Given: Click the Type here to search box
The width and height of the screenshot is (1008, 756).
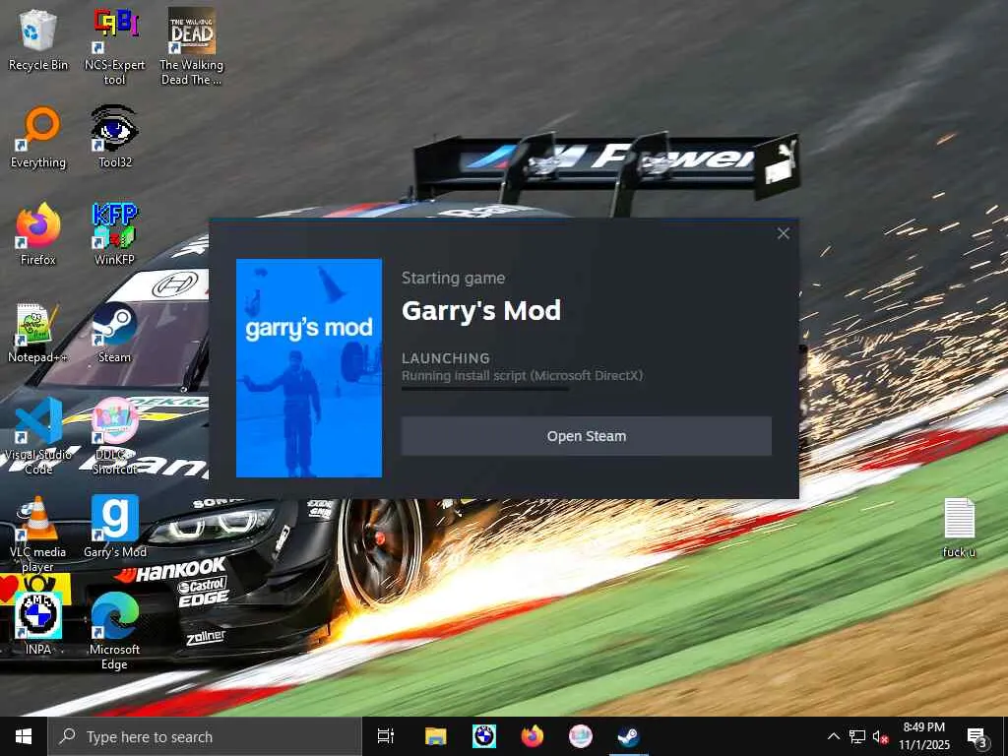Looking at the screenshot, I should tap(205, 736).
